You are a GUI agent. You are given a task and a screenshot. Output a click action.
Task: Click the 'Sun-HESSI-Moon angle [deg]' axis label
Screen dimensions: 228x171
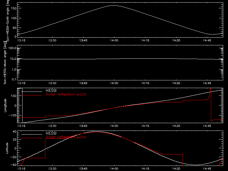[5, 63]
